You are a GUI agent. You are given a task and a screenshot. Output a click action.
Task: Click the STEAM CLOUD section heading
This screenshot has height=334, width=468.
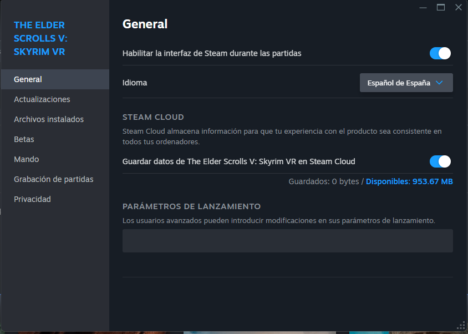153,117
